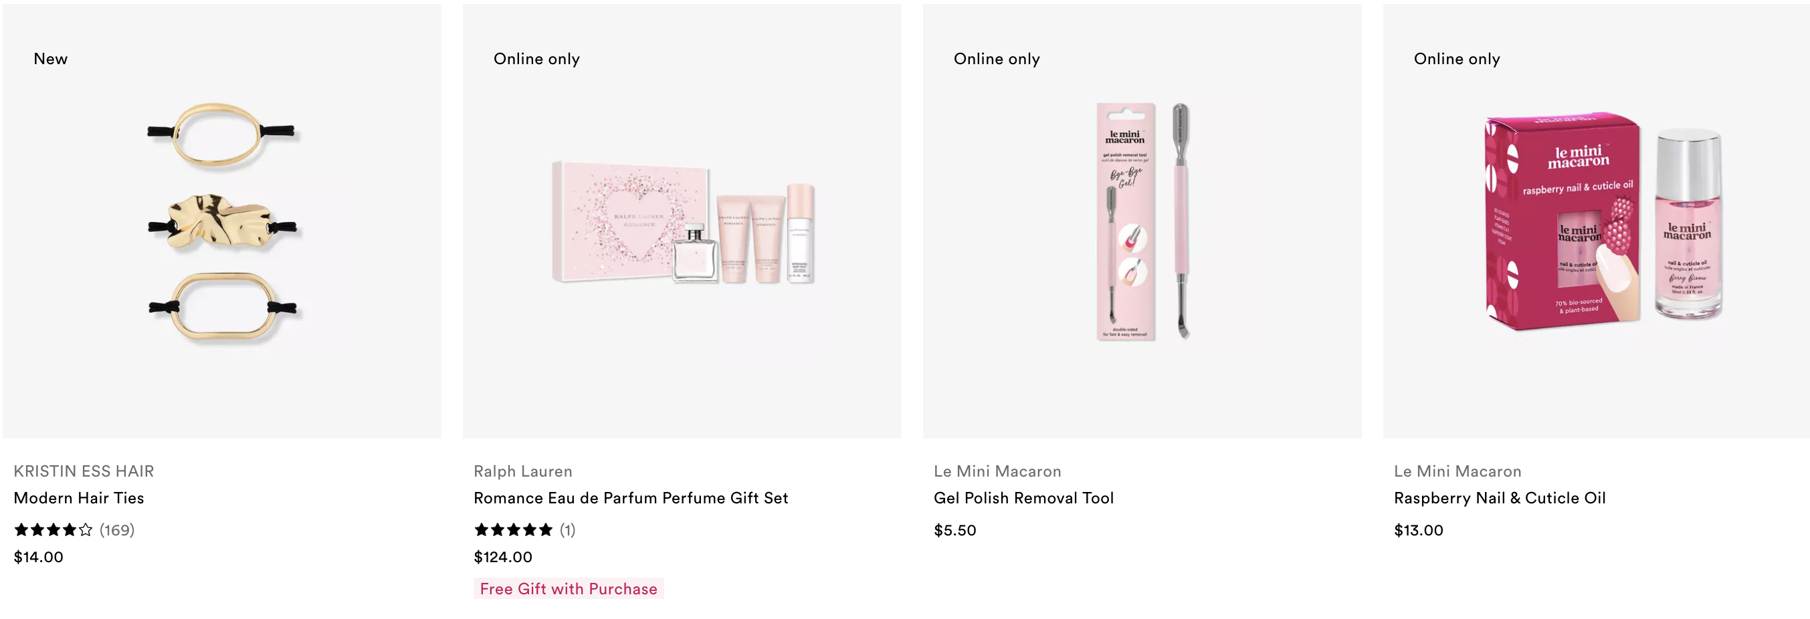Click the star rating for Modern Hair Ties
The width and height of the screenshot is (1810, 619).
[x=54, y=530]
